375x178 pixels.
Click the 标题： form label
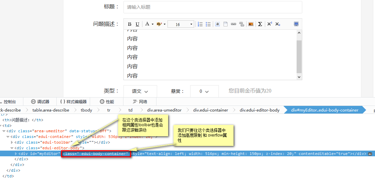pyautogui.click(x=111, y=7)
